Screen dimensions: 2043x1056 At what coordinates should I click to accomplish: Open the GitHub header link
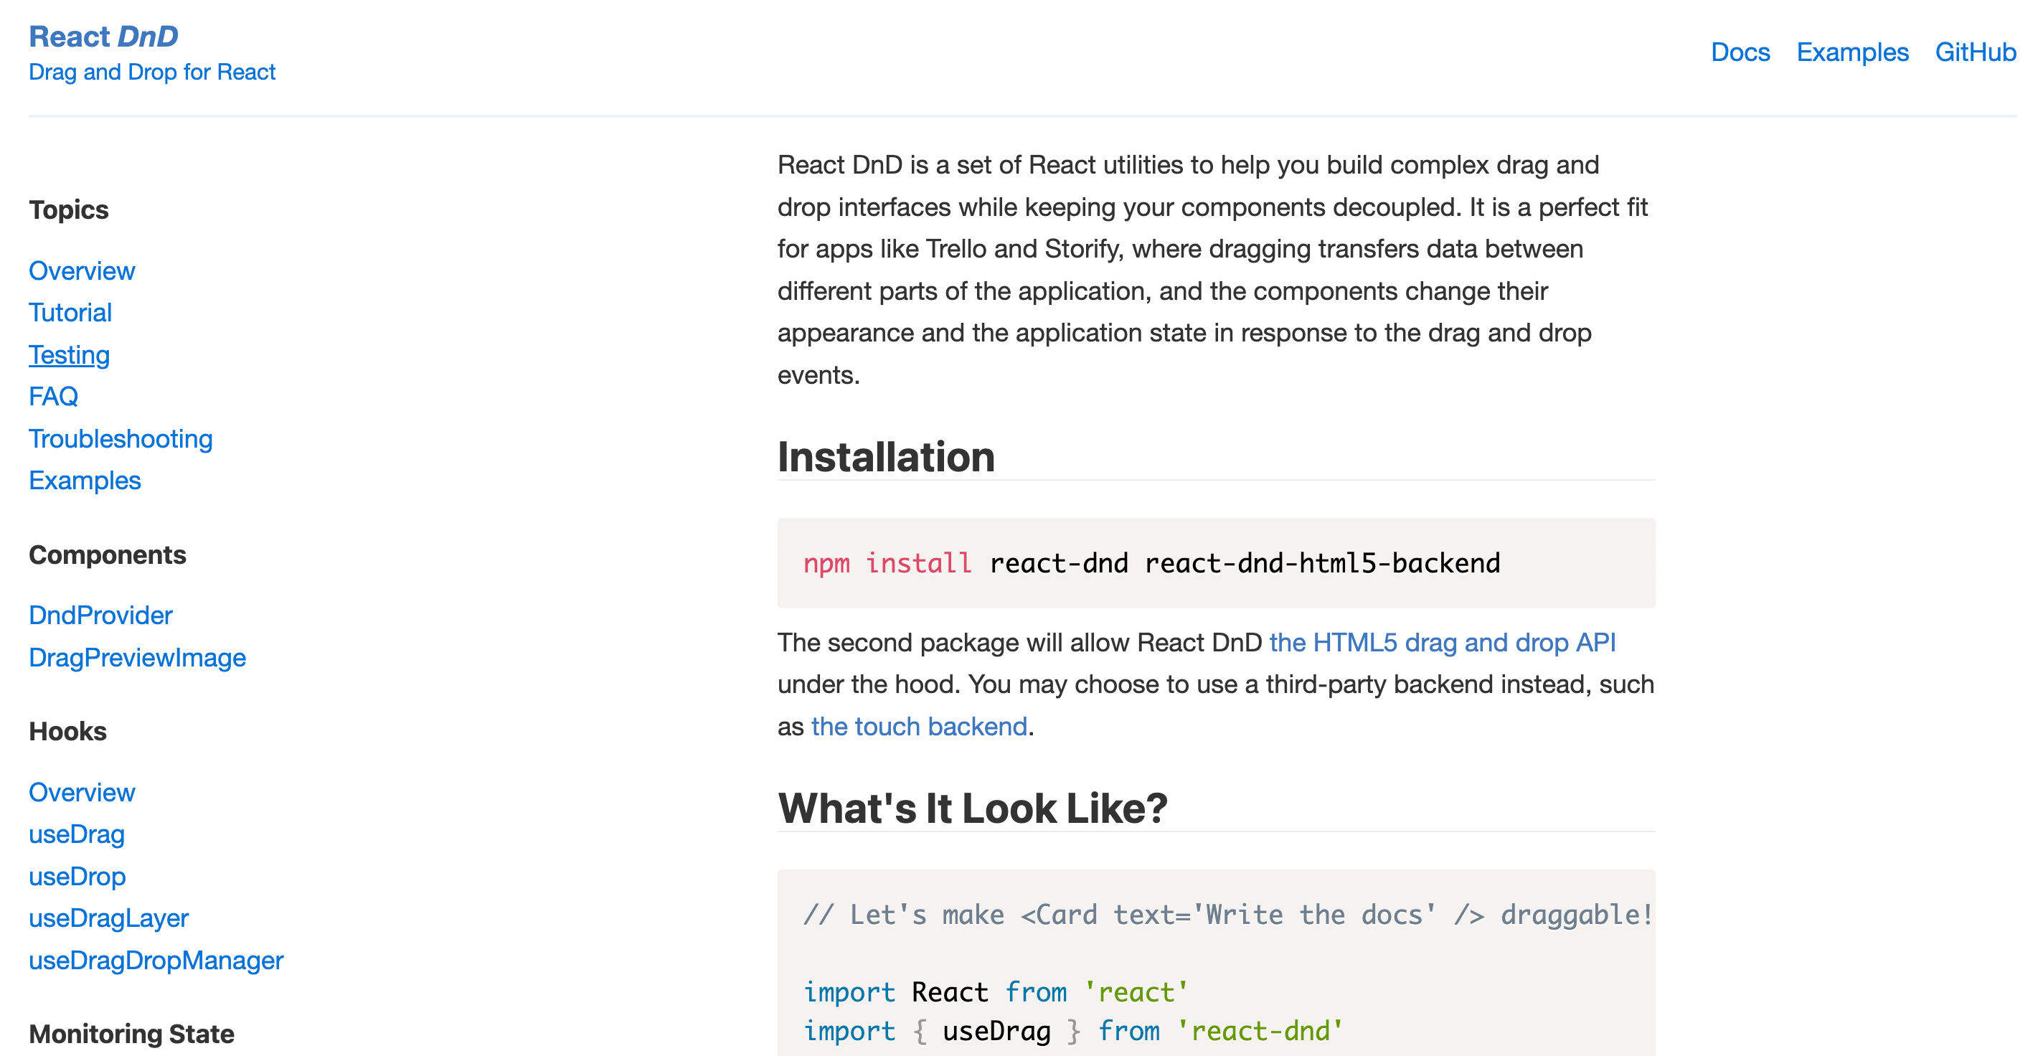click(x=1975, y=52)
